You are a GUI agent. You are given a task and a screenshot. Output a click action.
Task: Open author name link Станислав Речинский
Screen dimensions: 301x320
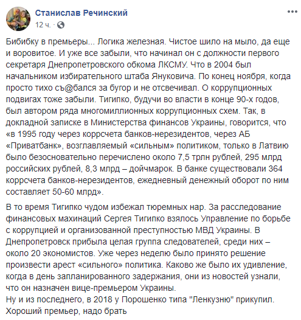click(x=81, y=13)
